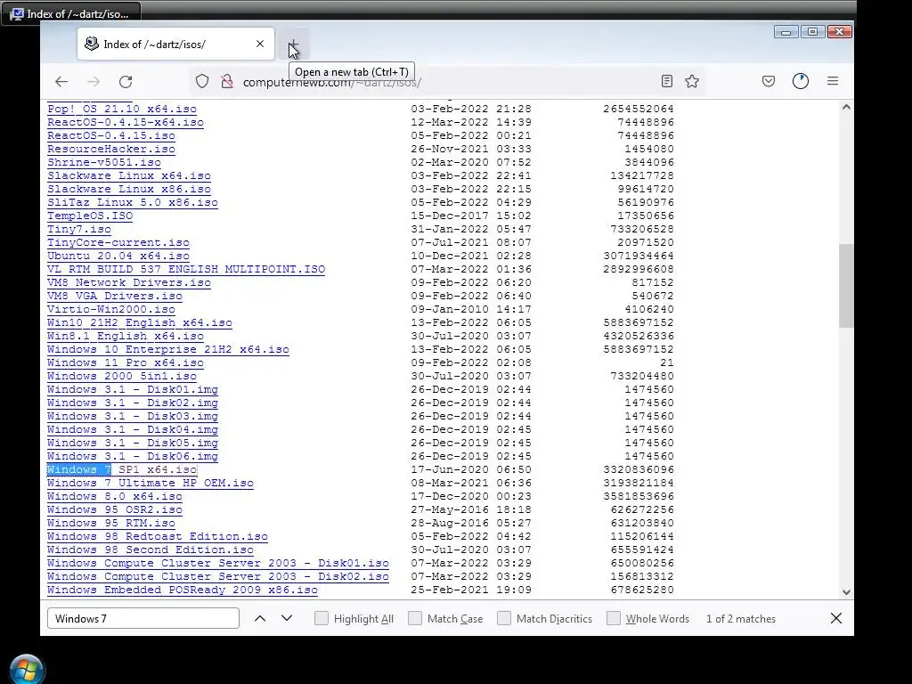Reload the page with the refresh icon
This screenshot has height=684, width=912.
[126, 81]
